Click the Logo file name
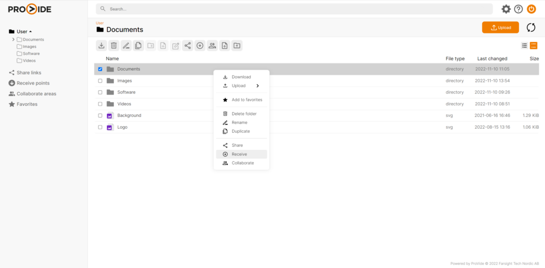Screen dimensions: 545x268 (122, 127)
